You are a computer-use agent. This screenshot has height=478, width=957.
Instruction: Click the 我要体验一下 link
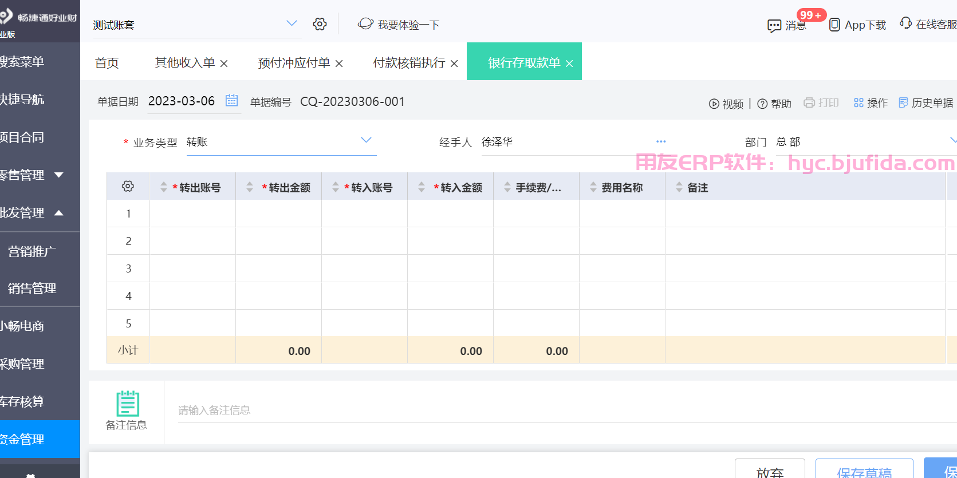408,25
